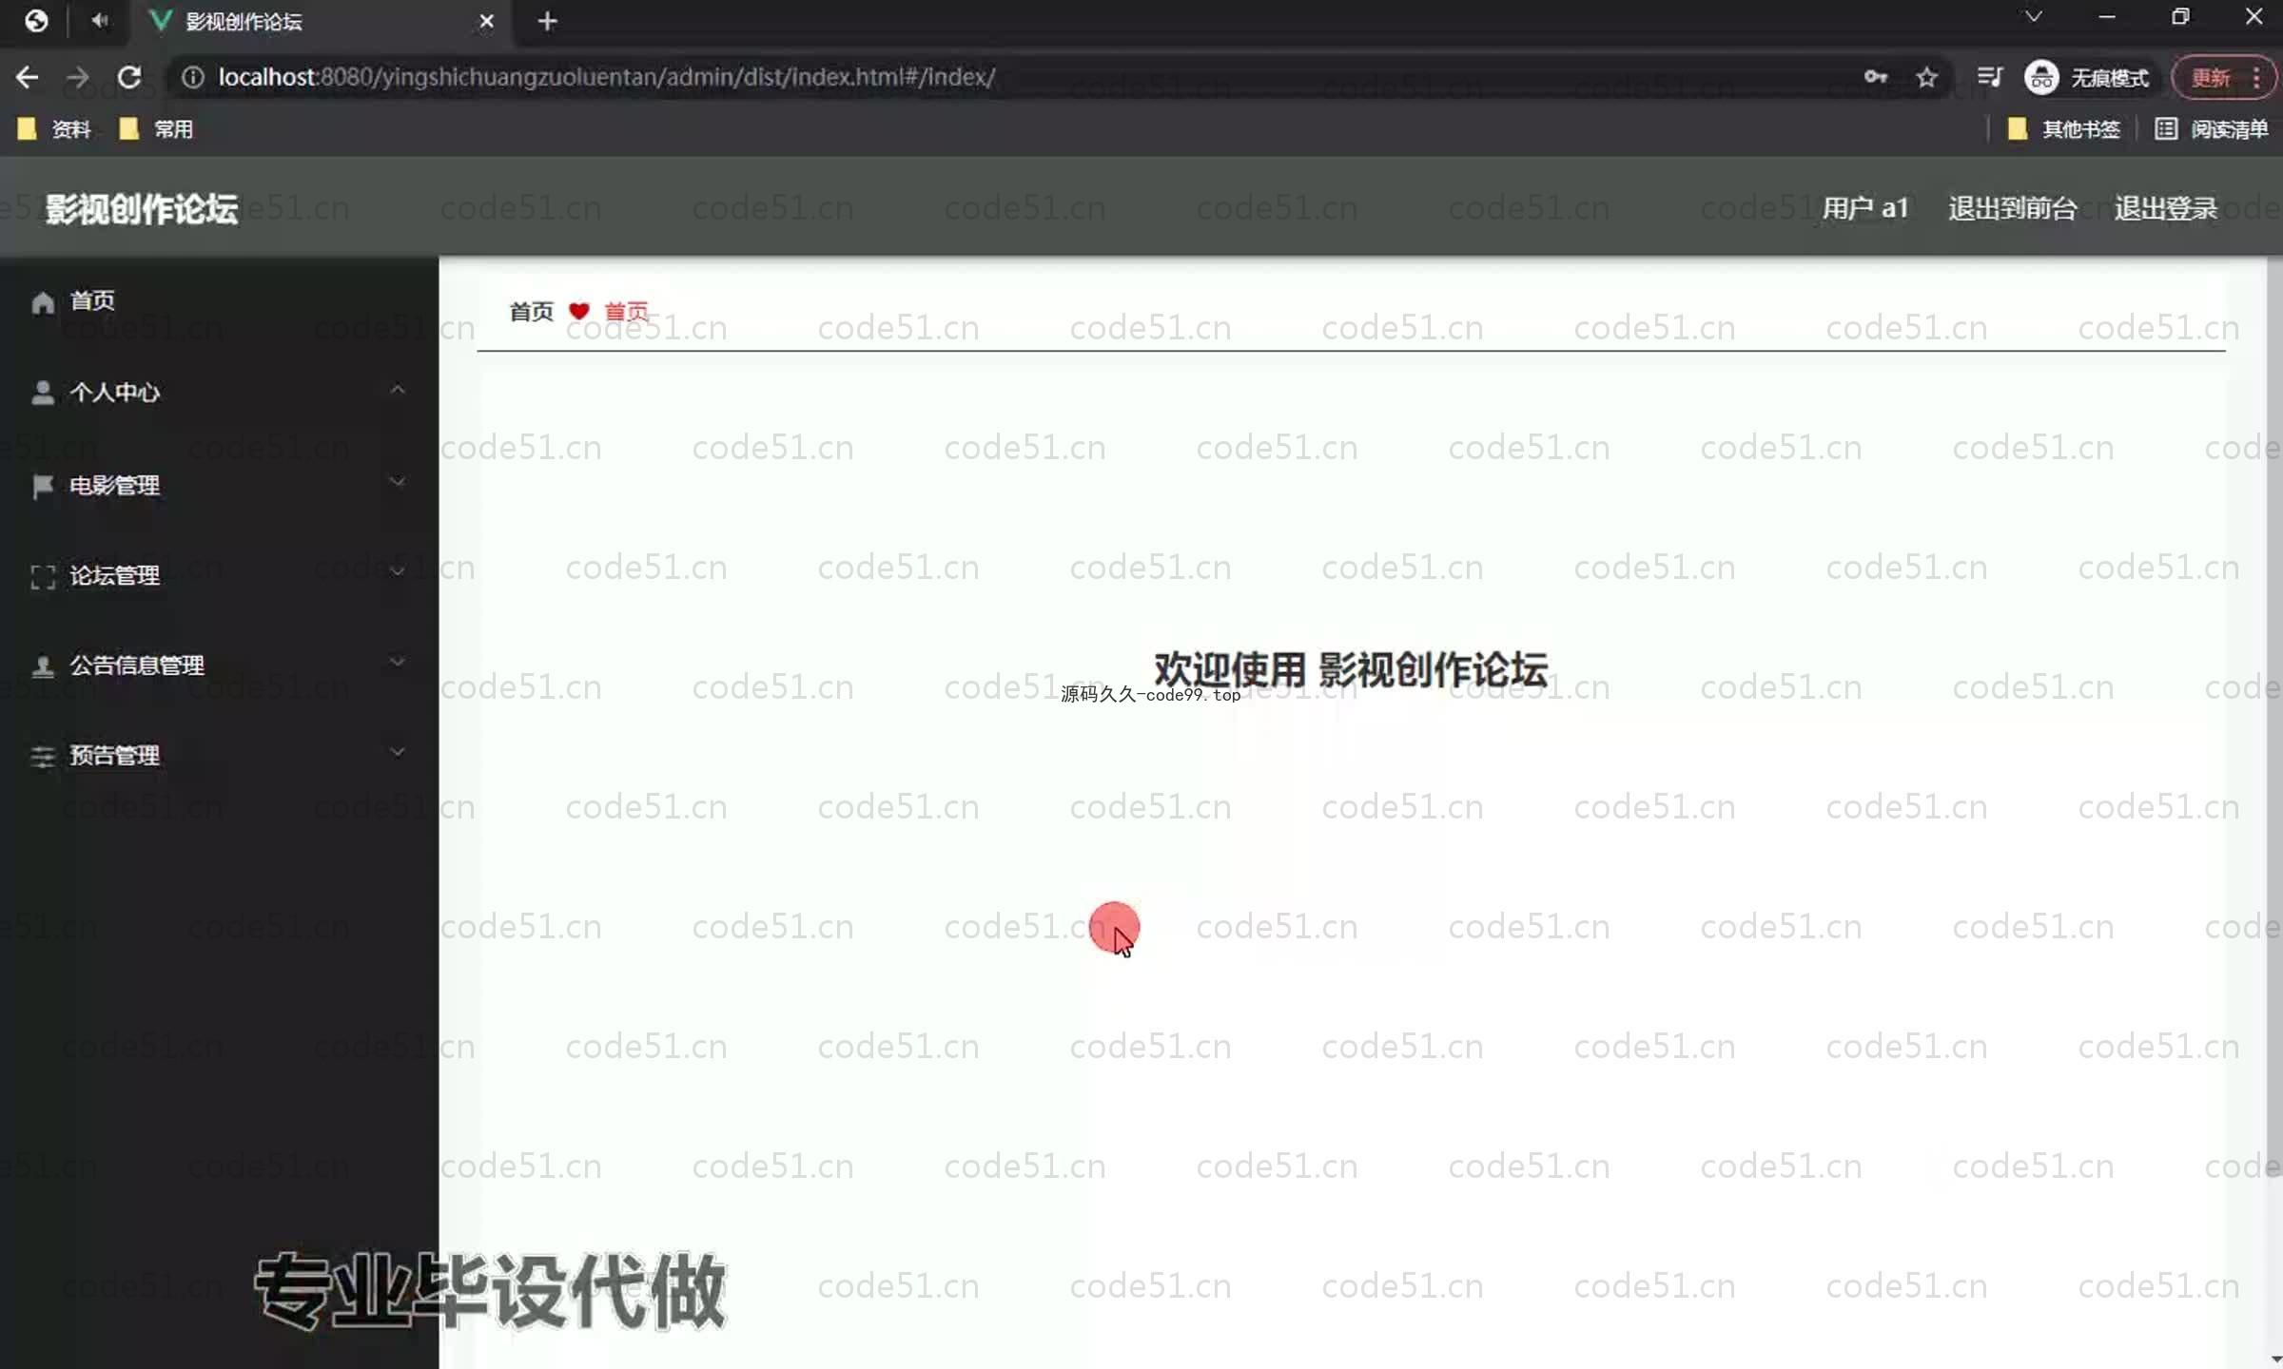The height and width of the screenshot is (1369, 2283).
Task: Select 论坛管理 menu item
Action: tap(219, 576)
